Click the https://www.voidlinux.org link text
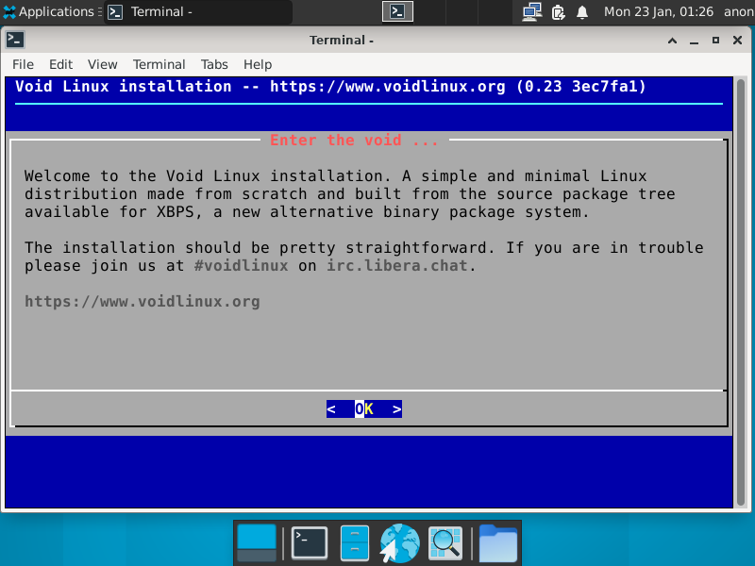The width and height of the screenshot is (755, 566). [143, 301]
